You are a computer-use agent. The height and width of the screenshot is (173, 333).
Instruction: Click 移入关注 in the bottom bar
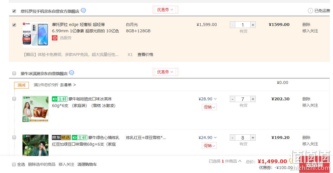(x=66, y=165)
